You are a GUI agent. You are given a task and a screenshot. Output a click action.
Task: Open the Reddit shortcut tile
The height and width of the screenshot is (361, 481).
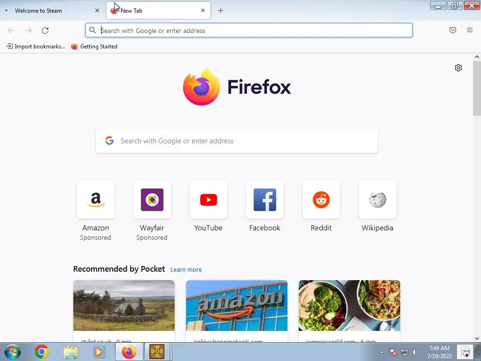321,200
